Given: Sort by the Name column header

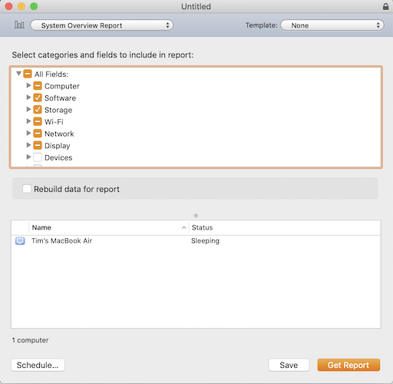Looking at the screenshot, I should click(x=109, y=227).
